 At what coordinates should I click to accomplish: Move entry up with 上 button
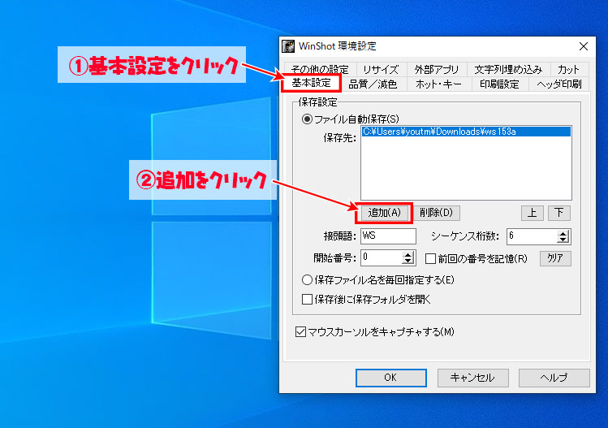pyautogui.click(x=532, y=213)
